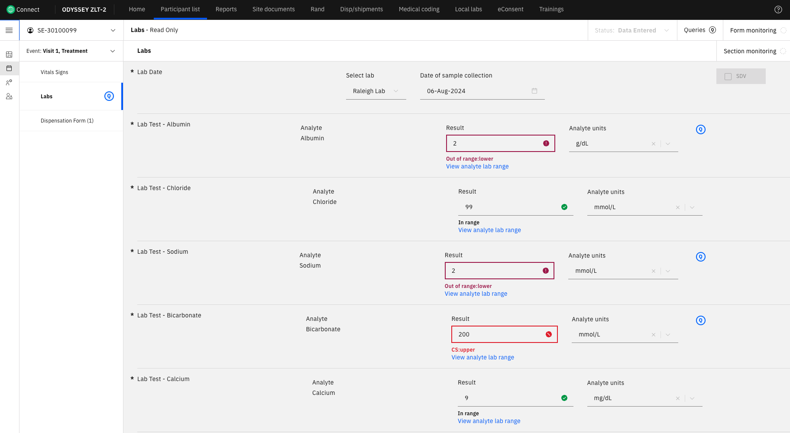Toggle Form monitoring indicator
Screen dimensions: 790x433
click(783, 30)
